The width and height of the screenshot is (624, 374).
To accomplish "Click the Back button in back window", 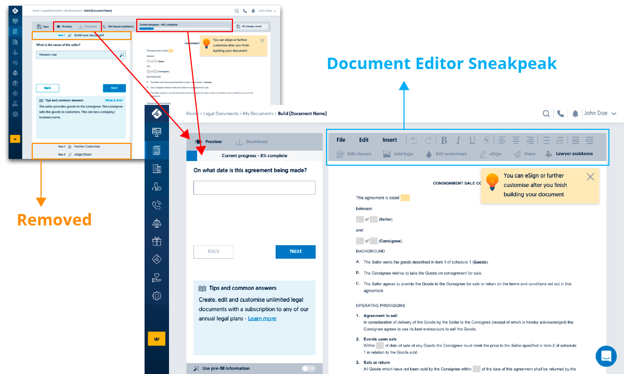I will pyautogui.click(x=47, y=88).
